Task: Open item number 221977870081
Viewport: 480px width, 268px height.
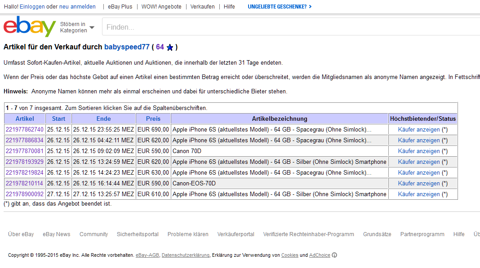Action: click(x=24, y=151)
